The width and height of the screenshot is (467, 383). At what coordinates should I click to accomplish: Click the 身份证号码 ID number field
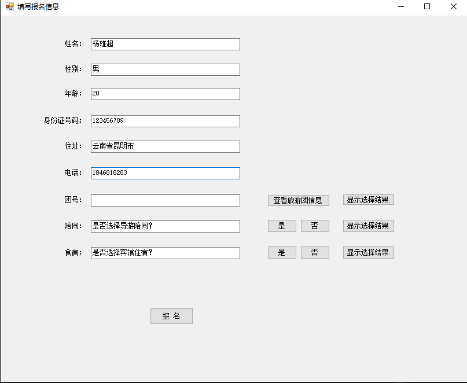[x=165, y=121]
